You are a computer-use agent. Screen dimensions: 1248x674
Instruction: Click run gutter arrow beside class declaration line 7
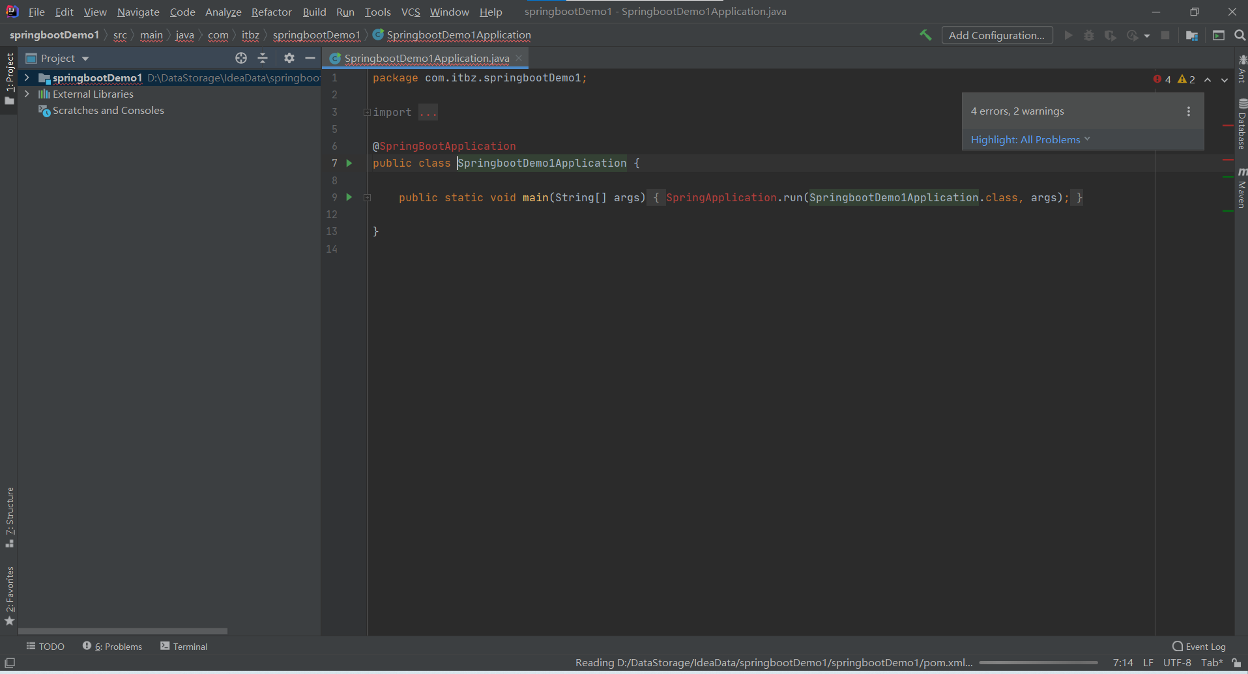349,163
